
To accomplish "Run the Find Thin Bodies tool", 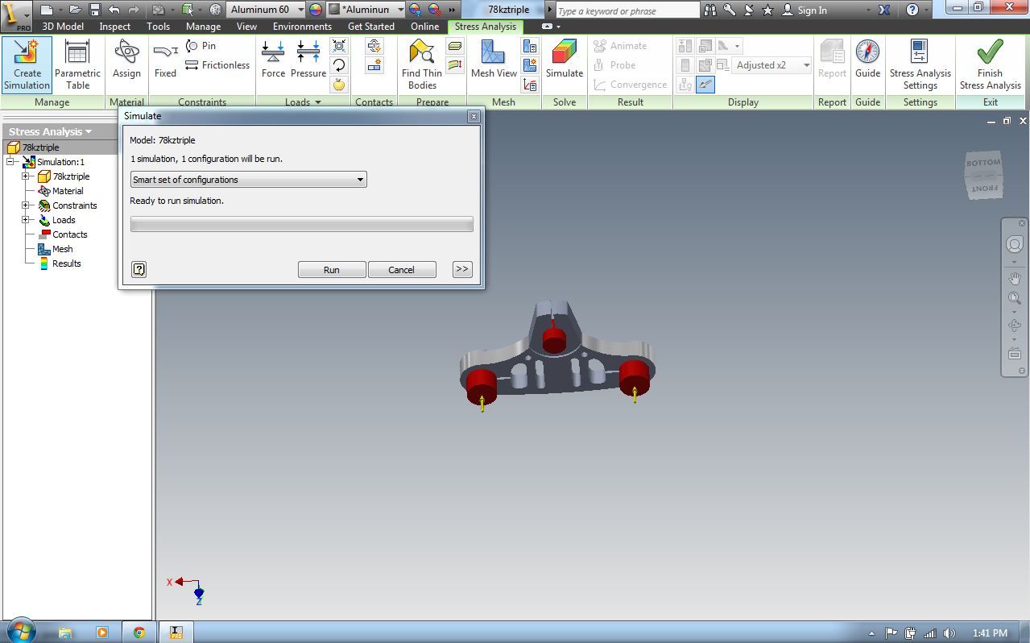I will click(x=420, y=64).
